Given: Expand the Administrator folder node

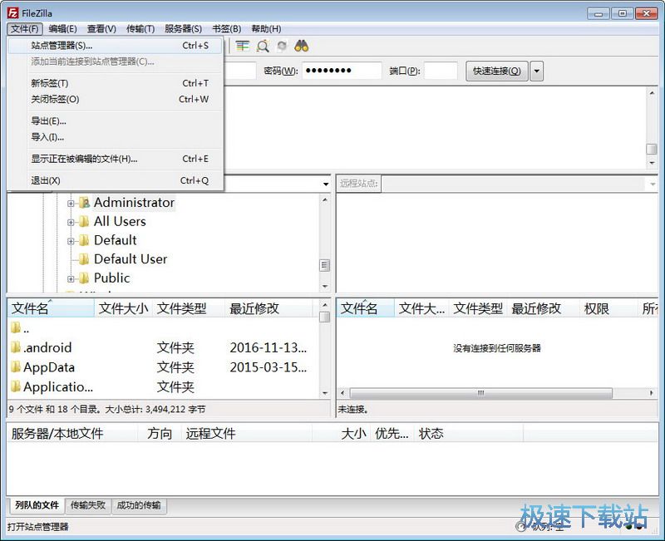Looking at the screenshot, I should [x=70, y=202].
